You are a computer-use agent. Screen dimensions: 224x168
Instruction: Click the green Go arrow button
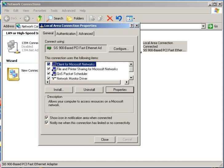(210, 26)
